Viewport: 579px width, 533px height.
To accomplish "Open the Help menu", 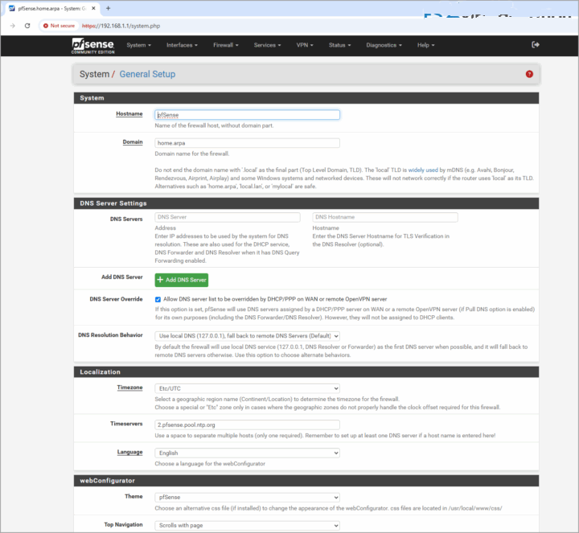I will (x=425, y=45).
